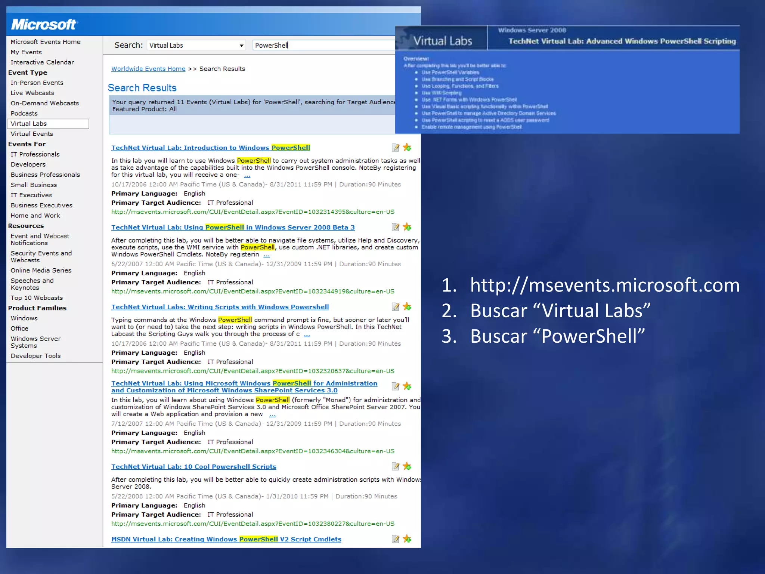Click the note icon for SharePoint Services 3.0 lab
This screenshot has height=574, width=765.
click(396, 386)
